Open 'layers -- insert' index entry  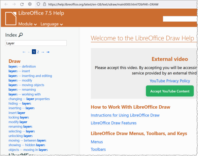pyautogui.click(x=19, y=71)
